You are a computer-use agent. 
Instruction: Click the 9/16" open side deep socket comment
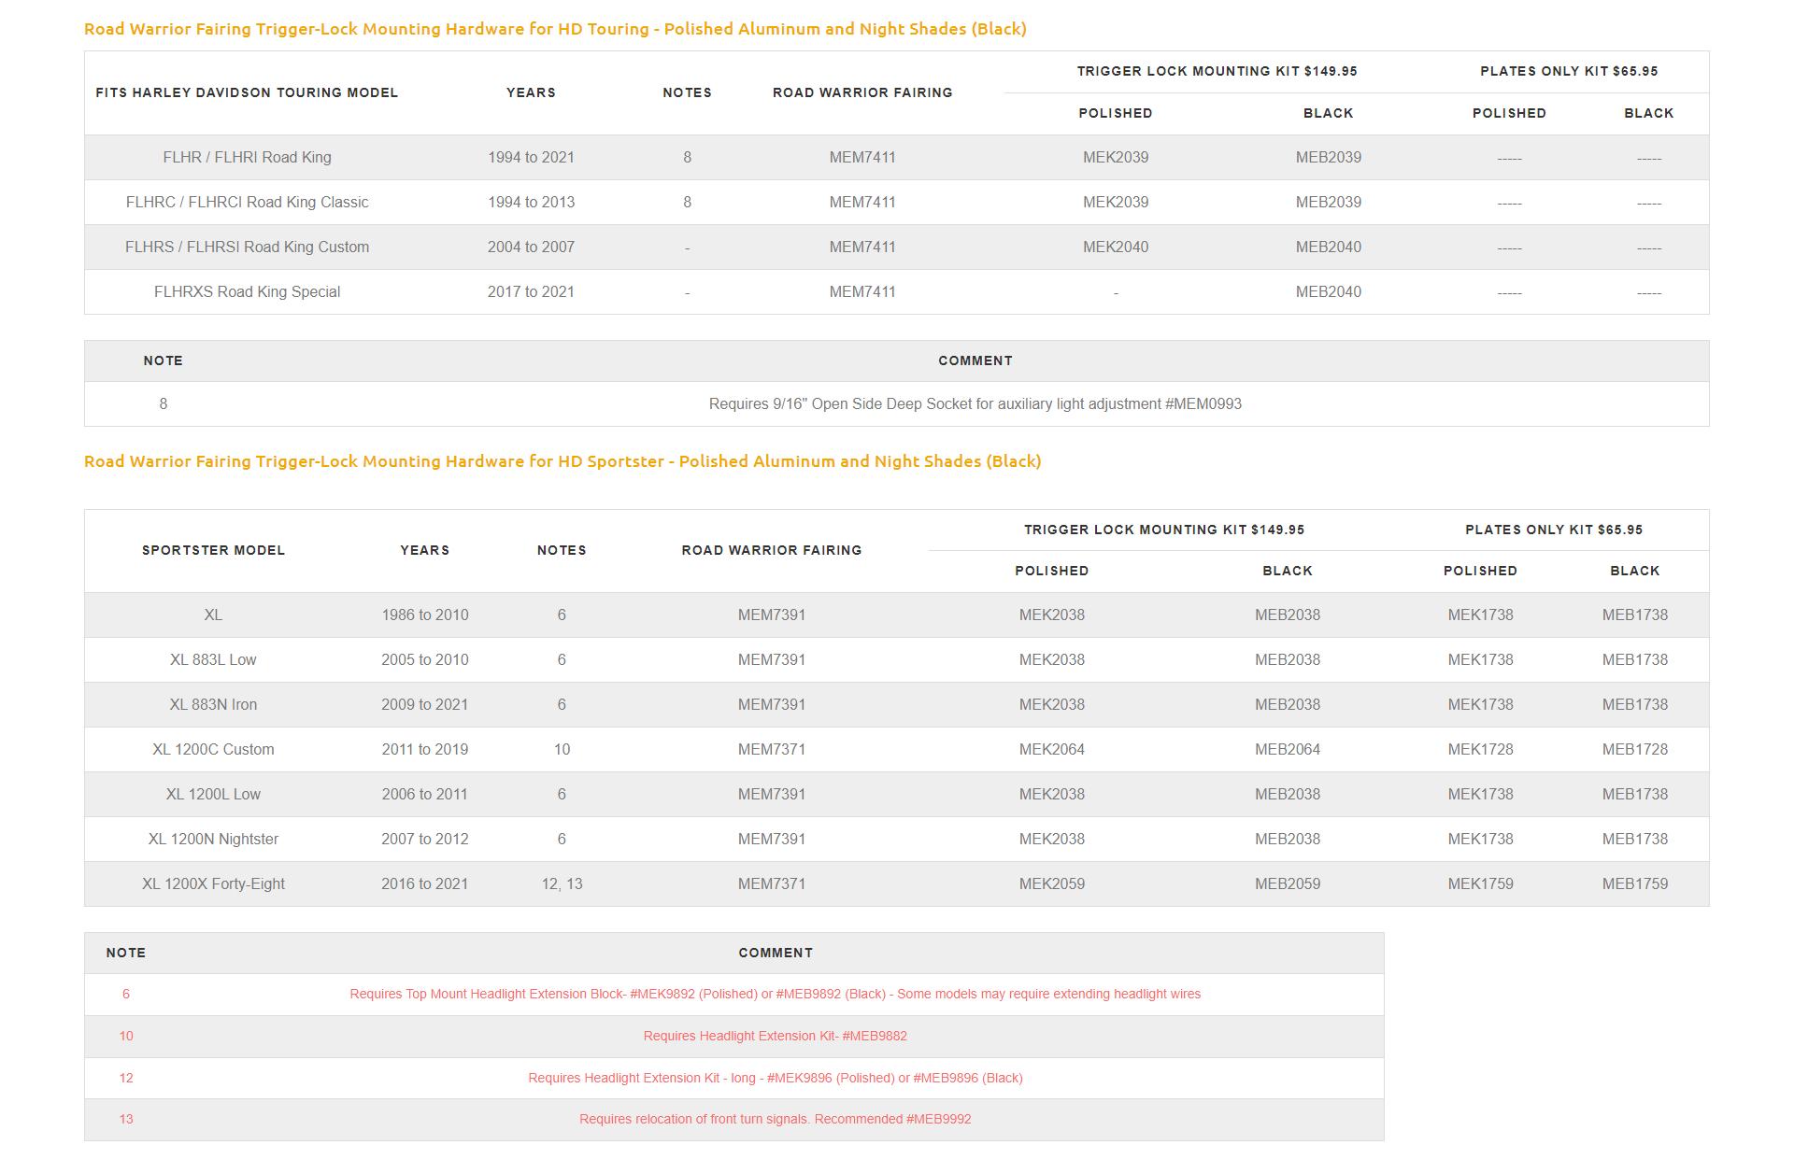(975, 404)
